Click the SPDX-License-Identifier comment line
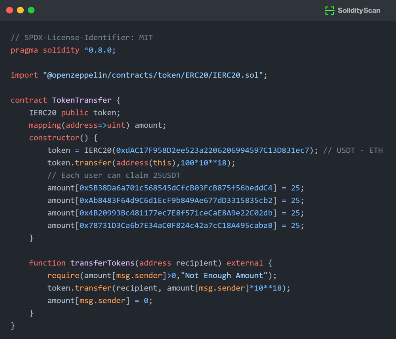The image size is (396, 339). pyautogui.click(x=82, y=37)
